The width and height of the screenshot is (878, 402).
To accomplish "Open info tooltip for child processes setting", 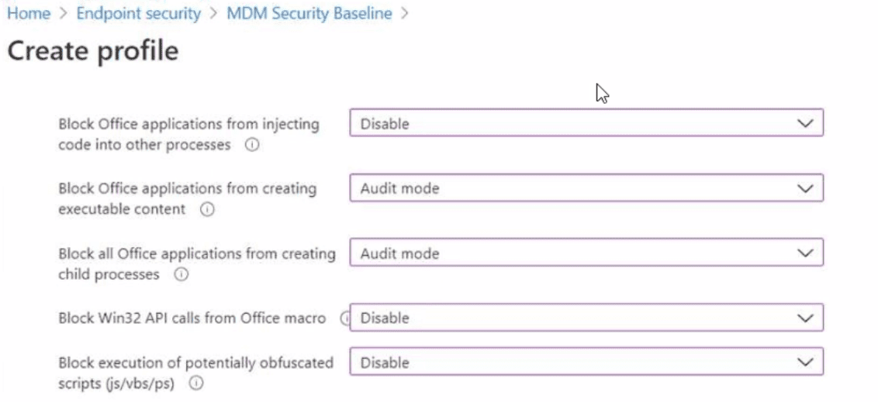I will pos(181,274).
